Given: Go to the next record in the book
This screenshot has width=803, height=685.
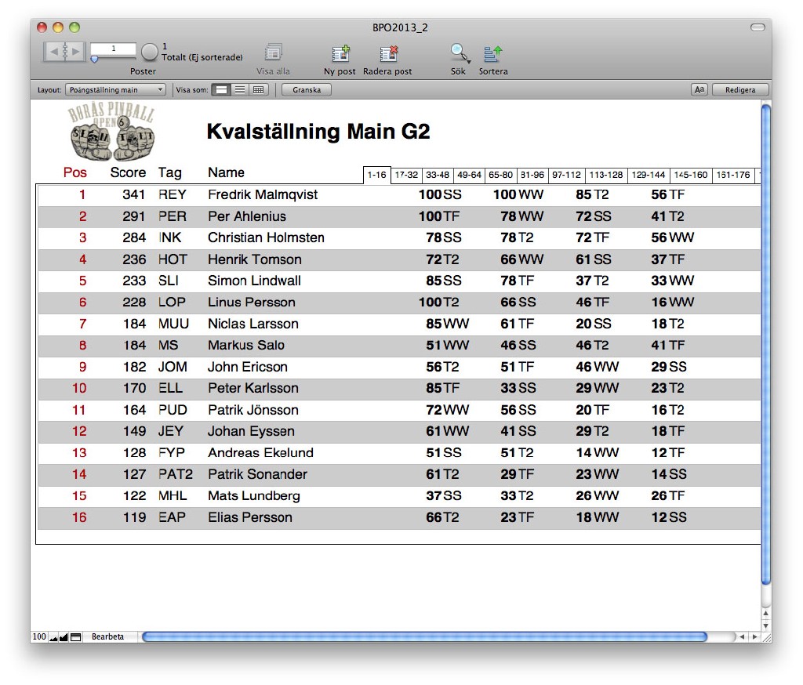Looking at the screenshot, I should click(76, 51).
